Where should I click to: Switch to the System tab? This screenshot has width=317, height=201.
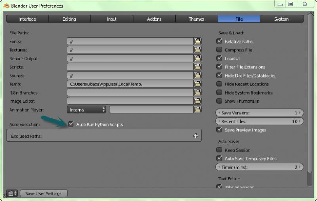click(x=281, y=19)
